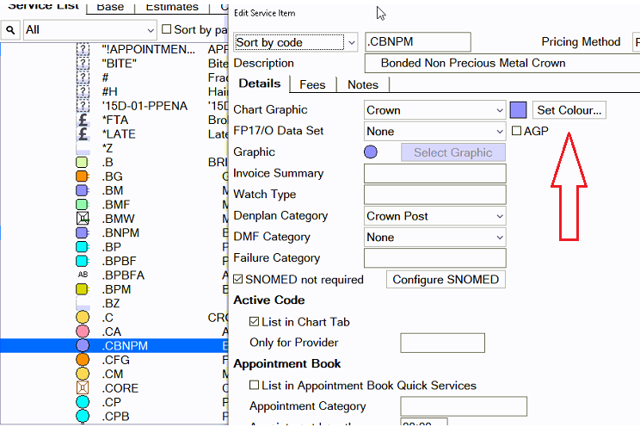The width and height of the screenshot is (640, 427).
Task: Open the Sort by code dropdown
Action: click(x=296, y=42)
